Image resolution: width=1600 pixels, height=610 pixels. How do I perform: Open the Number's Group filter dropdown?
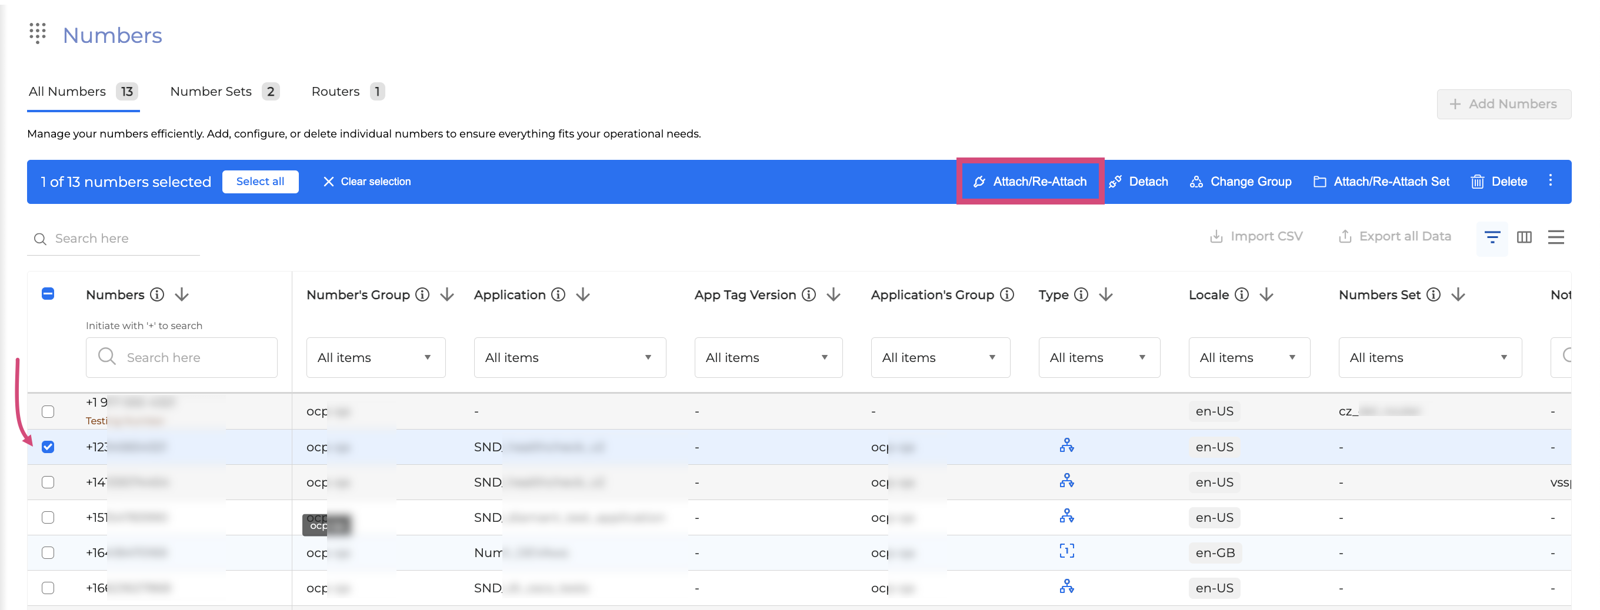(375, 357)
